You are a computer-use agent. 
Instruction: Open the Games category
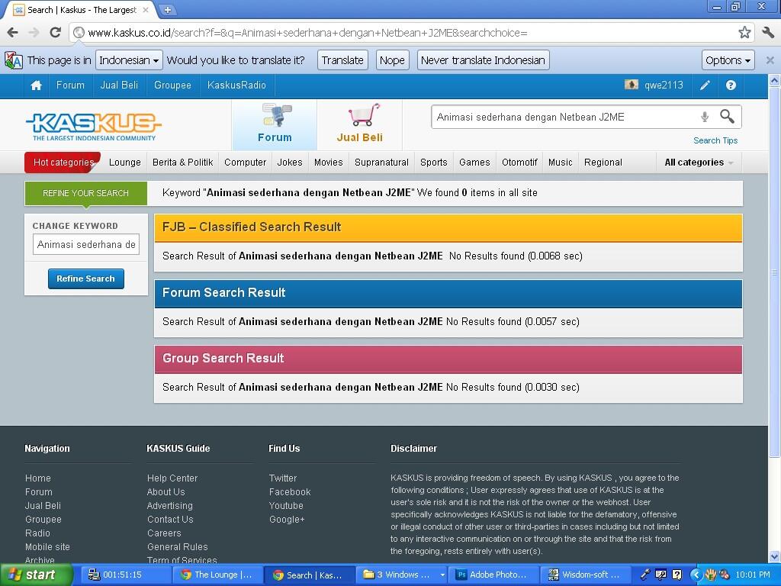click(474, 163)
